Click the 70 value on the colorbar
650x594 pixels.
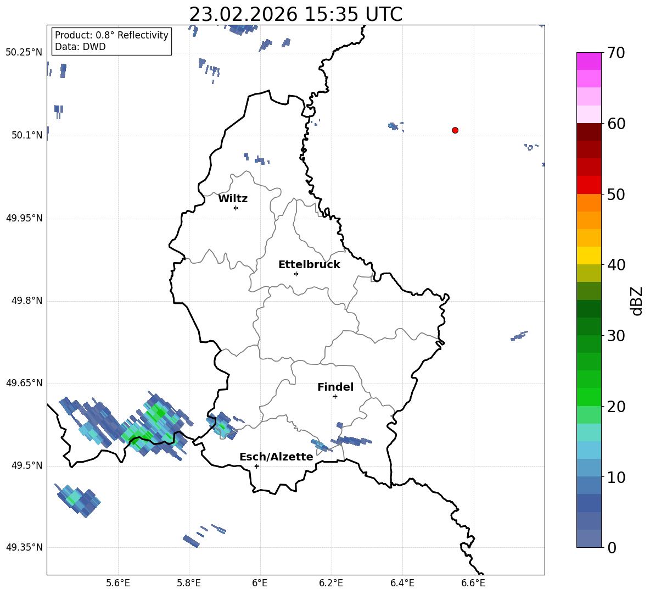click(616, 53)
